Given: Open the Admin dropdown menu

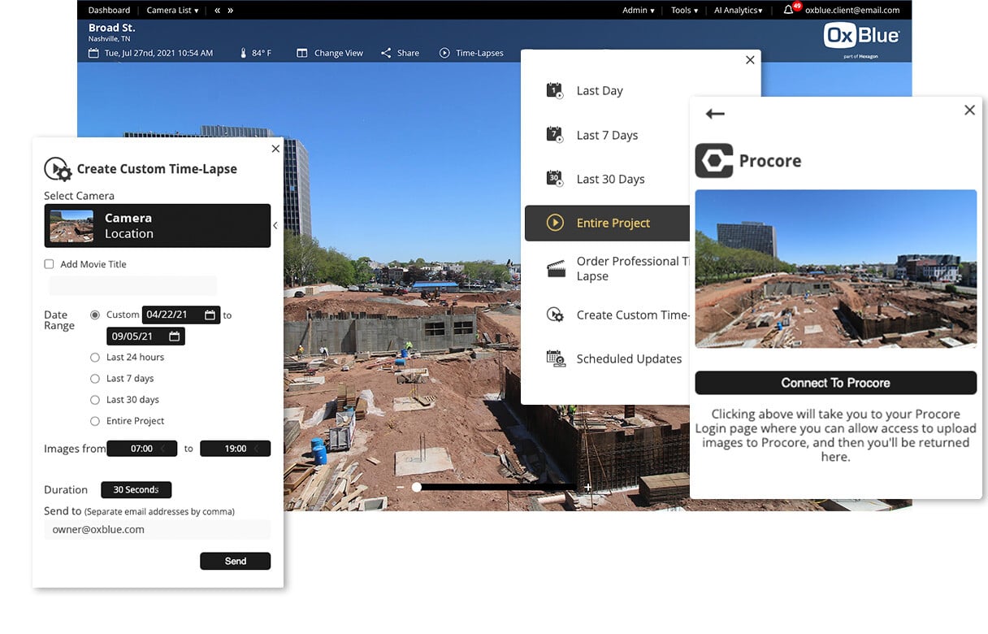Looking at the screenshot, I should coord(639,10).
